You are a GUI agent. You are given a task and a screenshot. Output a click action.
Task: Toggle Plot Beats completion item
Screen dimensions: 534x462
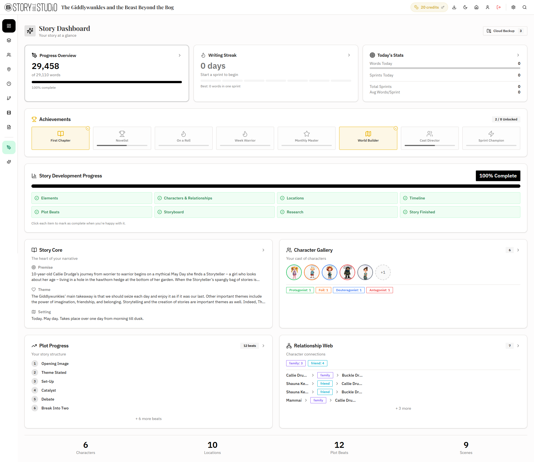pyautogui.click(x=92, y=212)
